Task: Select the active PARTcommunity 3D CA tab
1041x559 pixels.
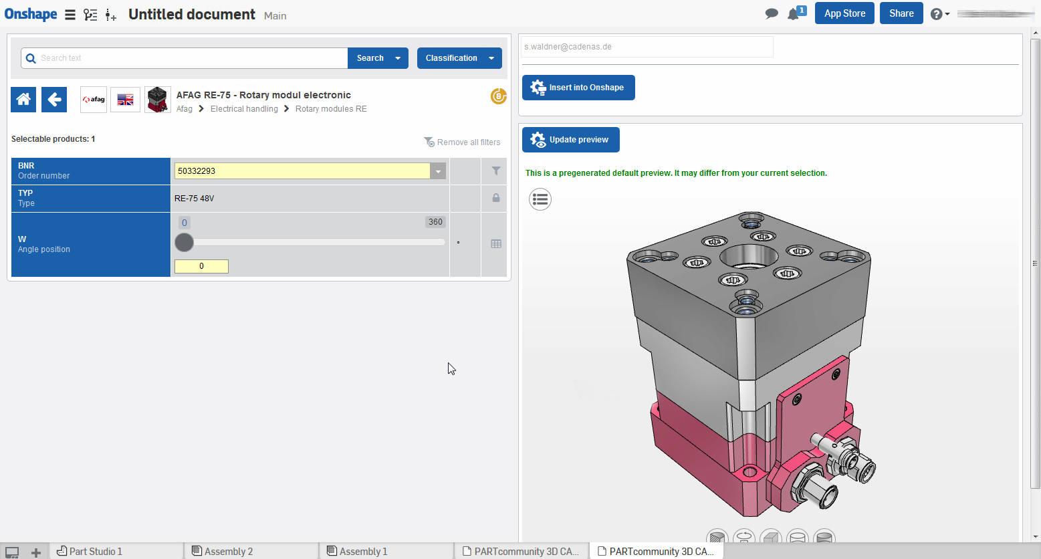Action: (657, 551)
